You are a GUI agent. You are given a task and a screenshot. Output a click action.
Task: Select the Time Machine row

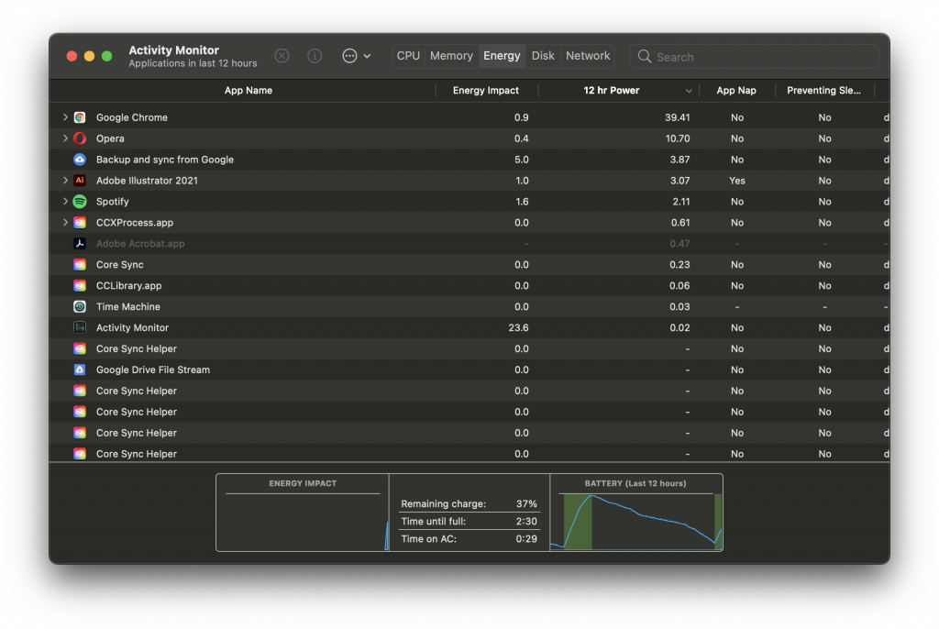click(x=469, y=306)
